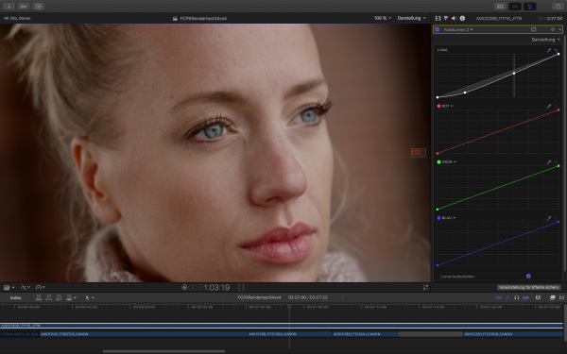The width and height of the screenshot is (567, 354).
Task: Select the Rot curve eyedropper
Action: pyautogui.click(x=549, y=106)
